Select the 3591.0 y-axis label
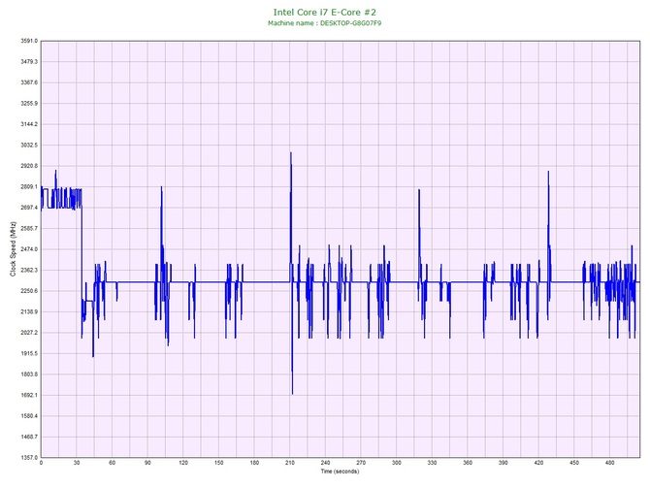Image resolution: width=650 pixels, height=488 pixels. pos(29,41)
